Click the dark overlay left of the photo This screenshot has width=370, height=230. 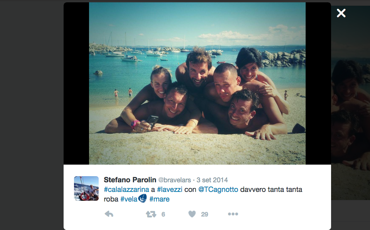click(x=32, y=115)
